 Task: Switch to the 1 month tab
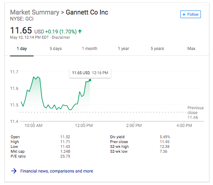tap(90, 49)
